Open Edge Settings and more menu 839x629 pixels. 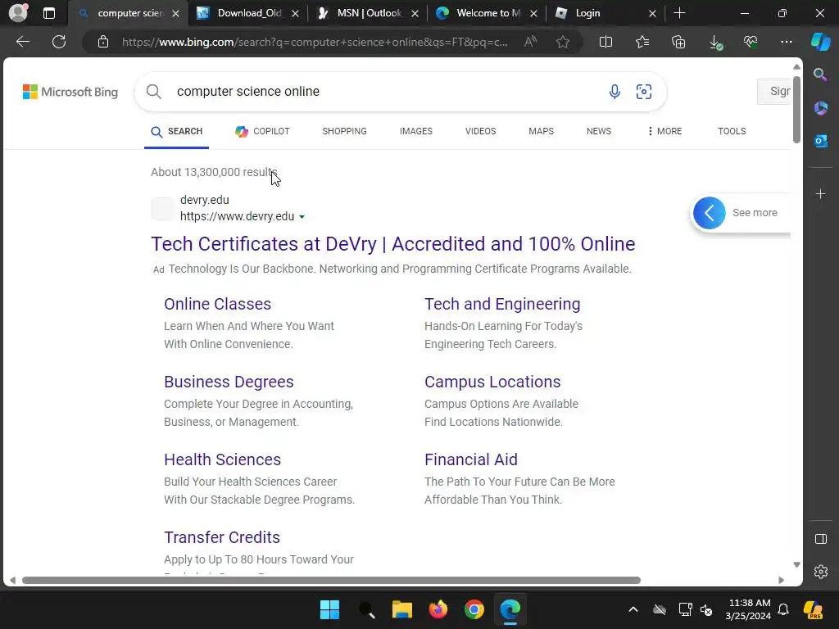787,42
